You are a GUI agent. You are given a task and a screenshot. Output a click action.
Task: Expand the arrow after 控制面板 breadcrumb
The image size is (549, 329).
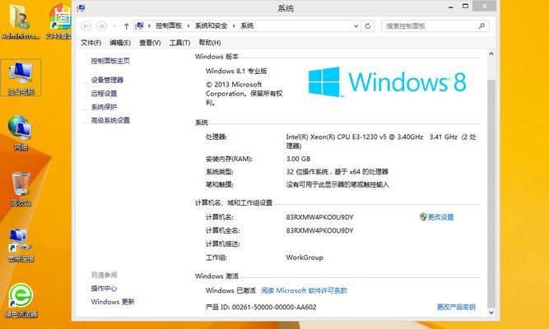click(188, 25)
